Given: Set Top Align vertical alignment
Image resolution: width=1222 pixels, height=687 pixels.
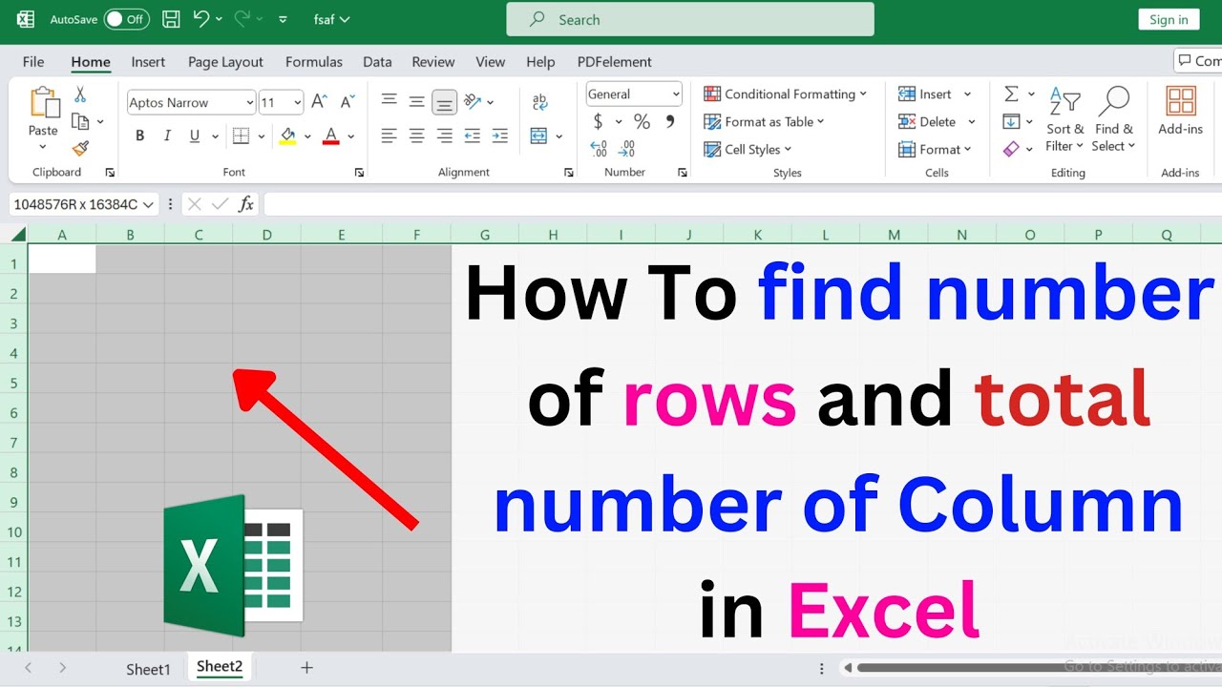Looking at the screenshot, I should 389,101.
